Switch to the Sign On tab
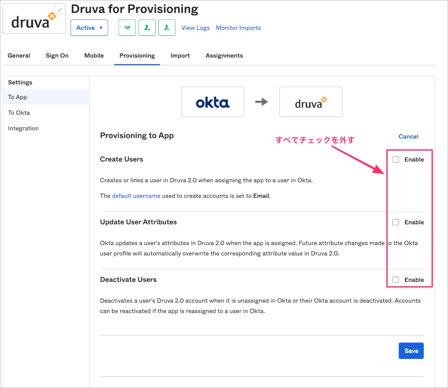Screen dimensions: 448x388 [x=57, y=56]
